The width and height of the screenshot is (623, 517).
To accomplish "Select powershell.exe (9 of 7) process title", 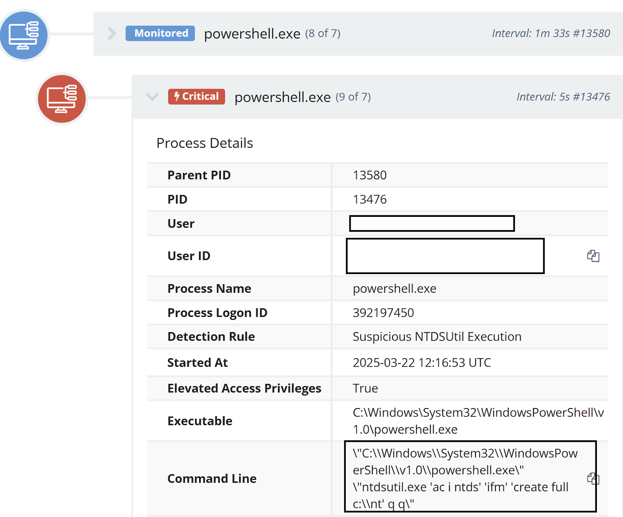I will click(x=282, y=97).
